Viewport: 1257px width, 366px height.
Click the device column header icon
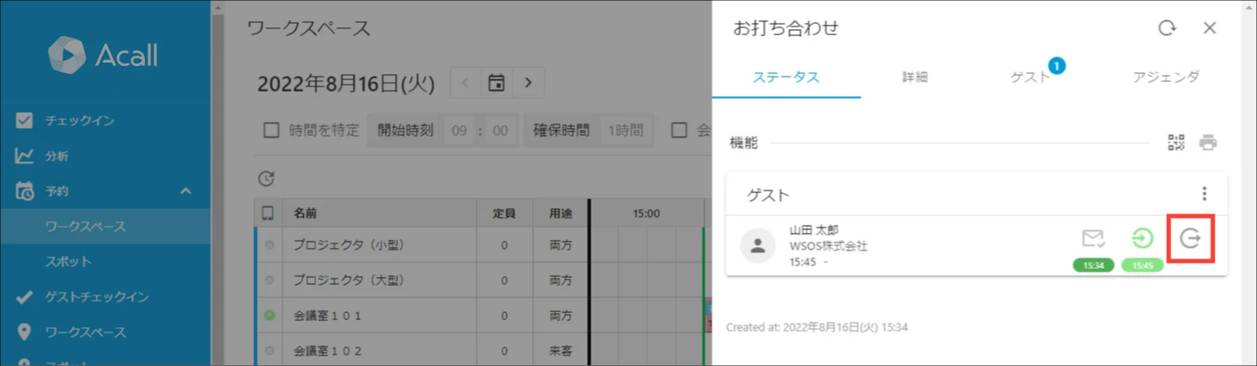click(x=267, y=213)
